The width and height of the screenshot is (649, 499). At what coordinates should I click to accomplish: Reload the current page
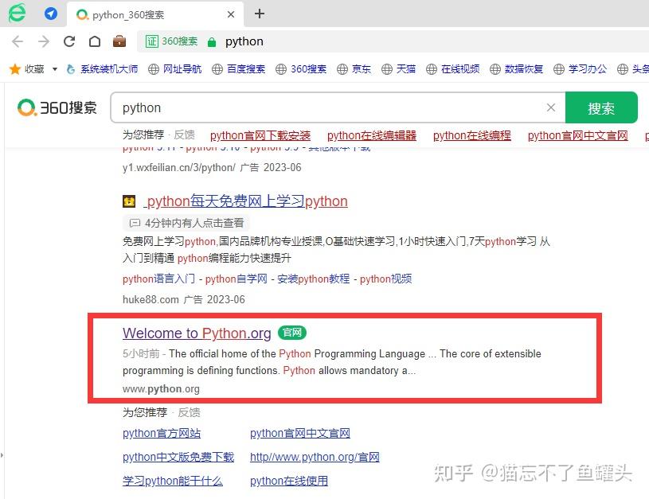[69, 41]
